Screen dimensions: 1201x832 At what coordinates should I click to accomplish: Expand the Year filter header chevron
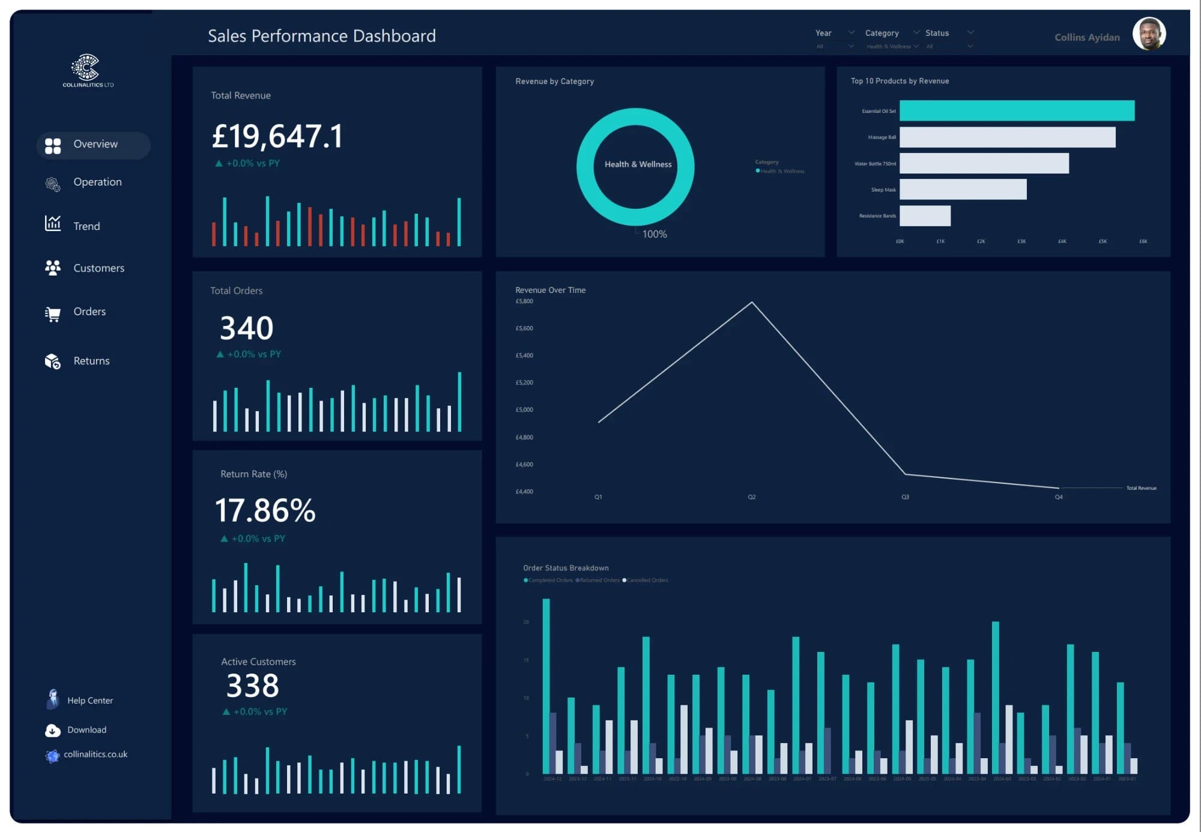[x=851, y=32]
